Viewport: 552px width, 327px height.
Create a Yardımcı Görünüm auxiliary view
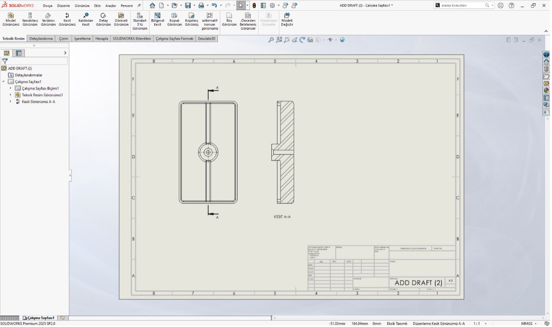[48, 19]
